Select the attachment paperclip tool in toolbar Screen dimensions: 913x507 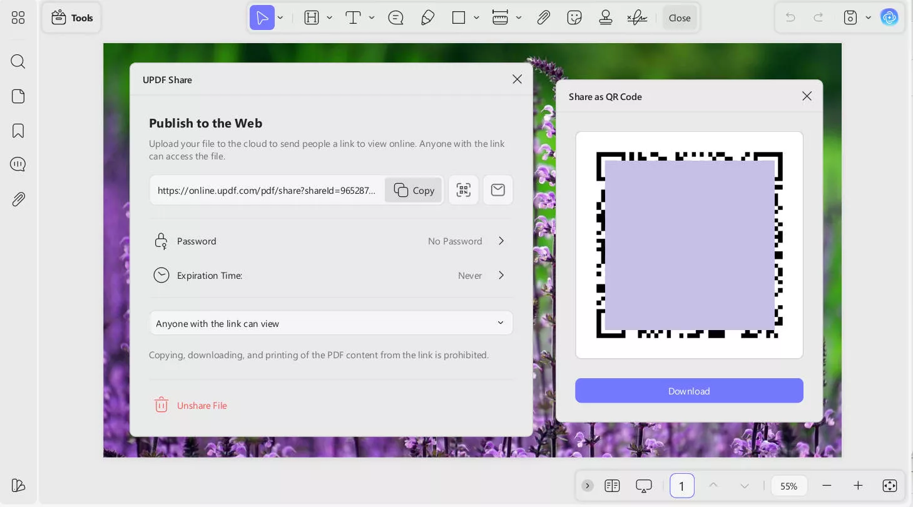(x=543, y=18)
